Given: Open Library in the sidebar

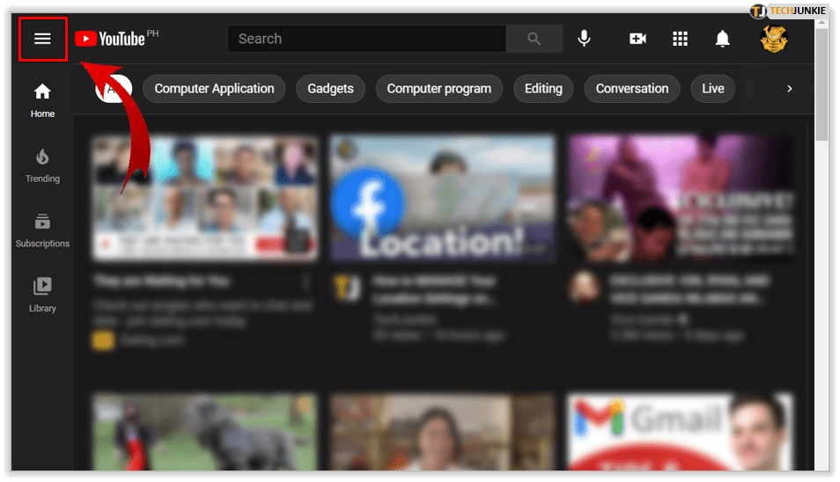Looking at the screenshot, I should click(x=42, y=295).
